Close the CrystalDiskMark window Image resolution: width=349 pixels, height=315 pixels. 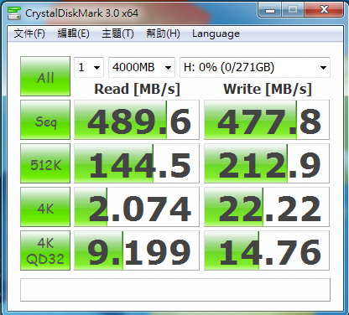pyautogui.click(x=324, y=10)
